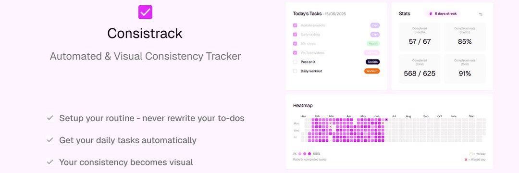Click the darkest 100% legend color dot
This screenshot has height=173, width=519.
309,154
